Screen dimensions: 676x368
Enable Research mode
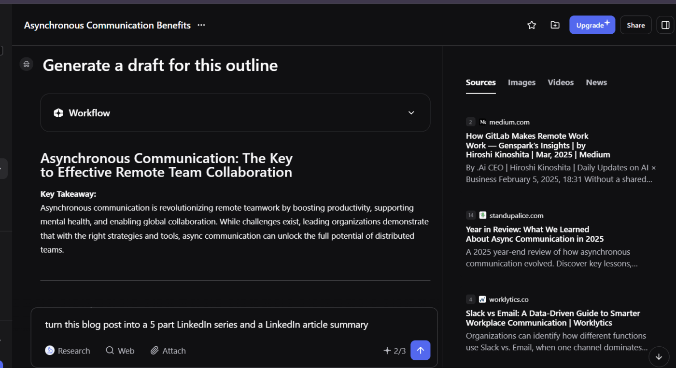tap(68, 351)
